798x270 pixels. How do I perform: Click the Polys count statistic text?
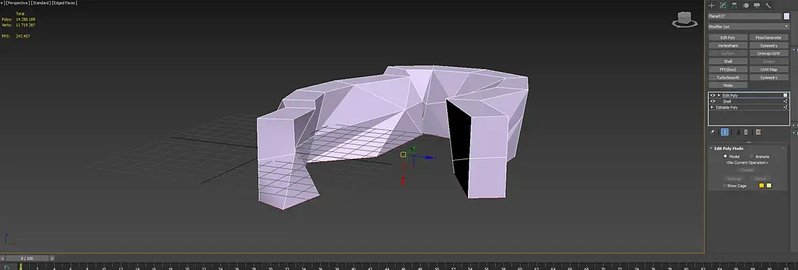coord(18,20)
